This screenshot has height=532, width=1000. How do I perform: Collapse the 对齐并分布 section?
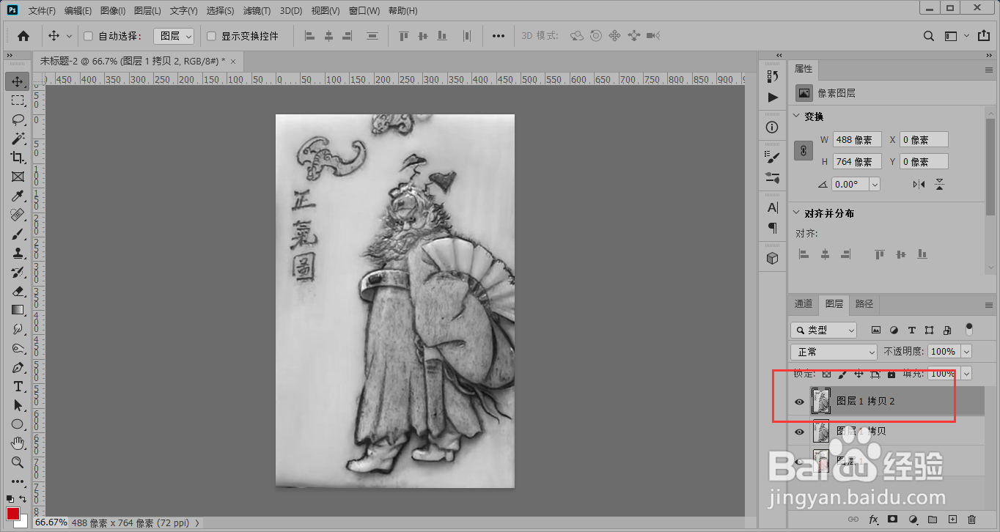click(x=798, y=213)
